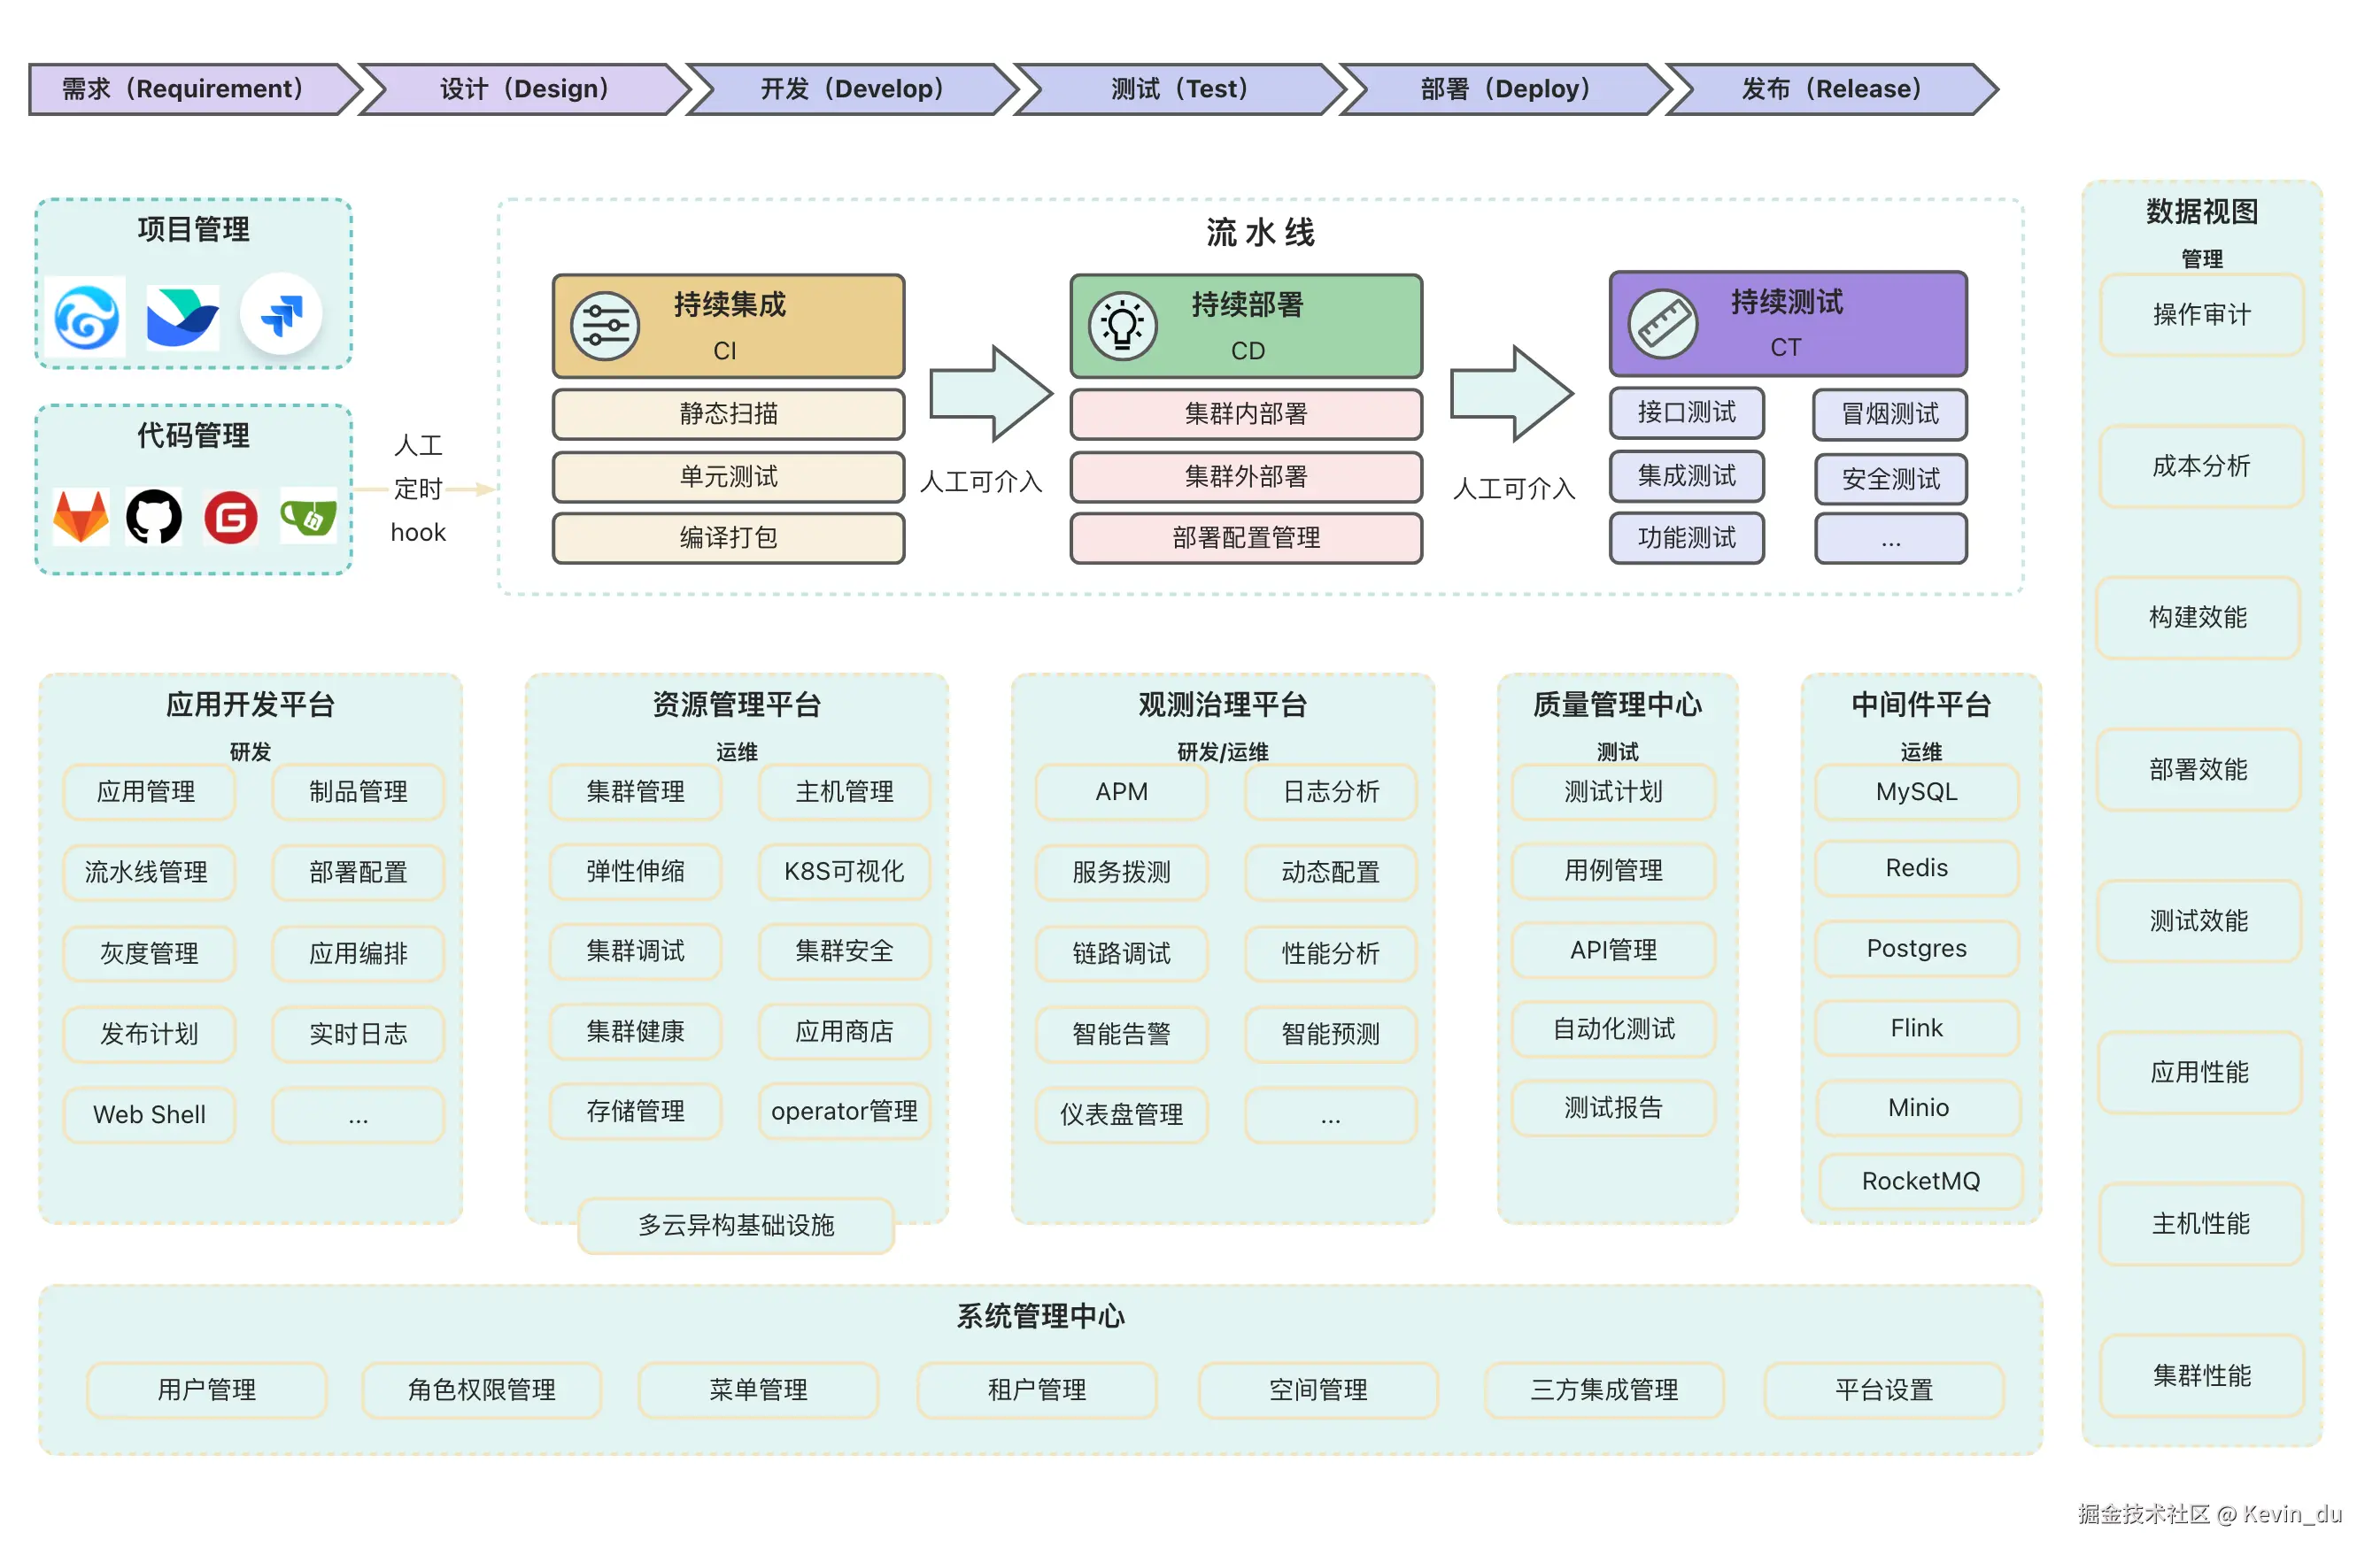Click the 静态扫描 box
This screenshot has width=2380, height=1563.
tap(728, 413)
